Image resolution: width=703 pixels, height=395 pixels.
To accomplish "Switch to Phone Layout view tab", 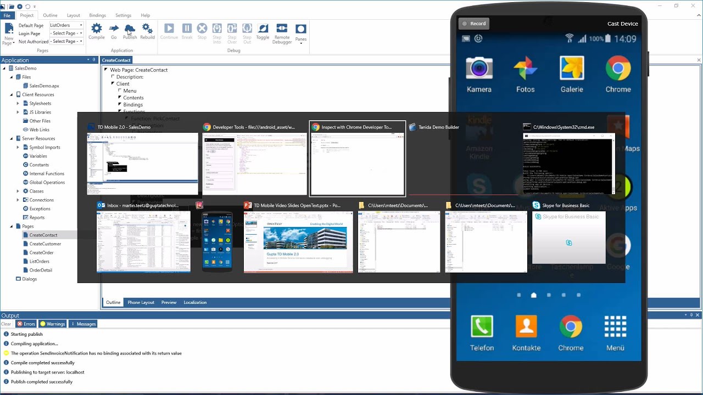I will (141, 302).
